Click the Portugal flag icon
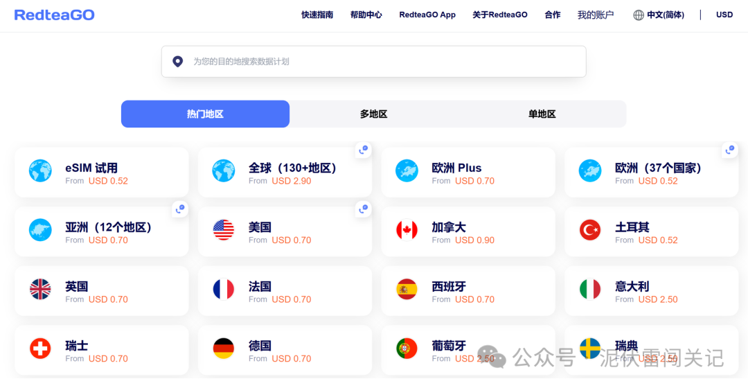This screenshot has width=748, height=388. tap(407, 348)
